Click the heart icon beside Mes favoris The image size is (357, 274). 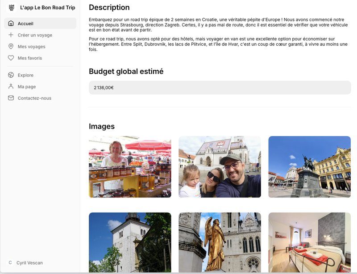pos(11,58)
